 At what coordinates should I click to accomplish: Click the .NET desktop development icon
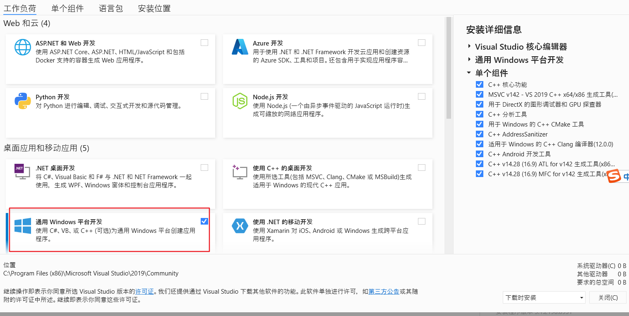(22, 171)
